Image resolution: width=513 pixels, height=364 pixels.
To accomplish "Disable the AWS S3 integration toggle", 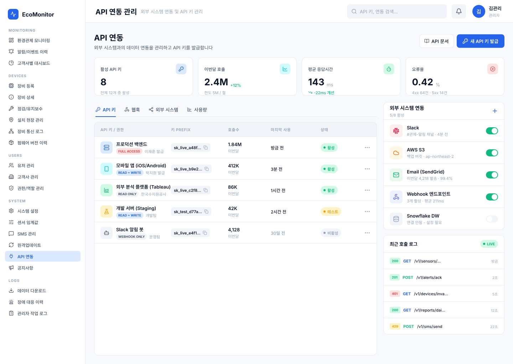I will pyautogui.click(x=492, y=153).
